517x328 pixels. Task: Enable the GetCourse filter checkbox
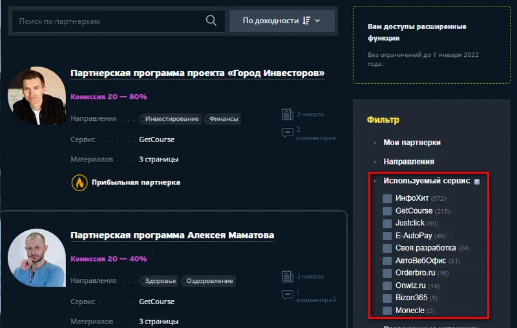(x=387, y=211)
